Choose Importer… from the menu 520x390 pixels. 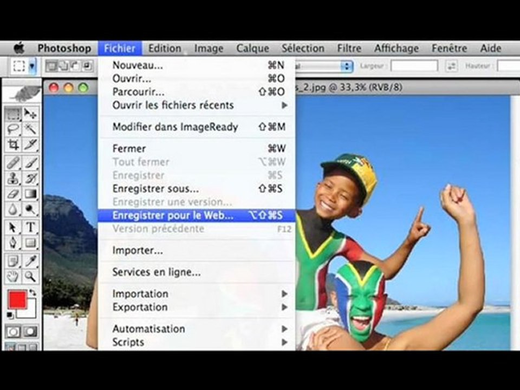click(197, 250)
